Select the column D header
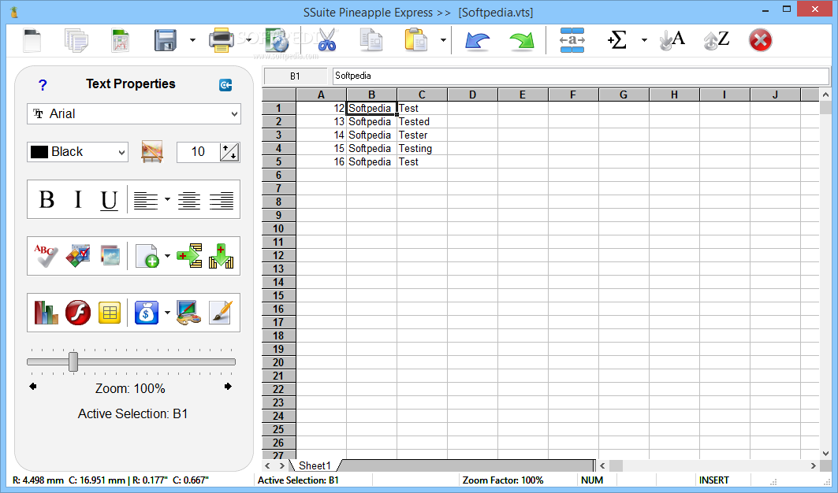Viewport: 838px width, 493px height. pos(472,95)
